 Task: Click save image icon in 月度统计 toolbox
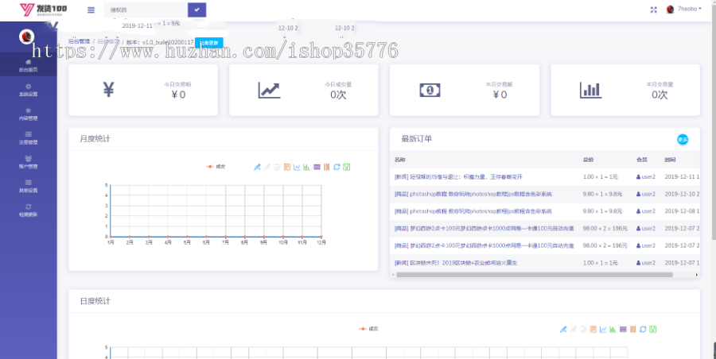347,167
